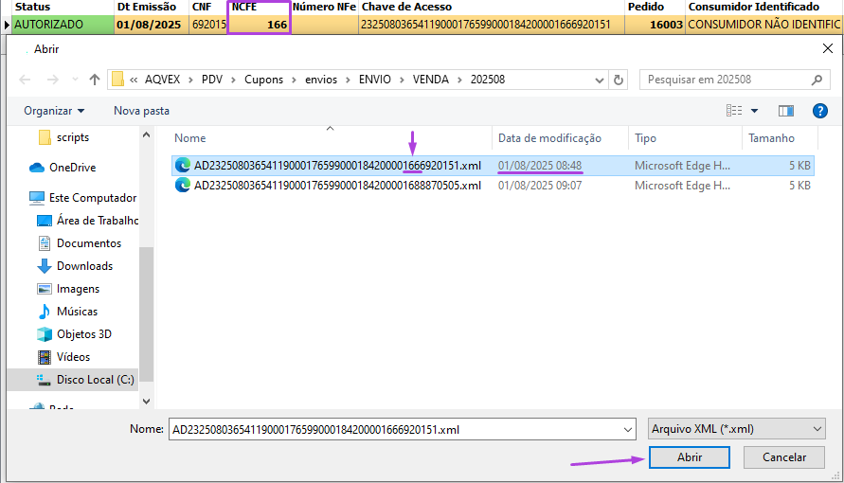Open the help question mark icon

coord(820,111)
